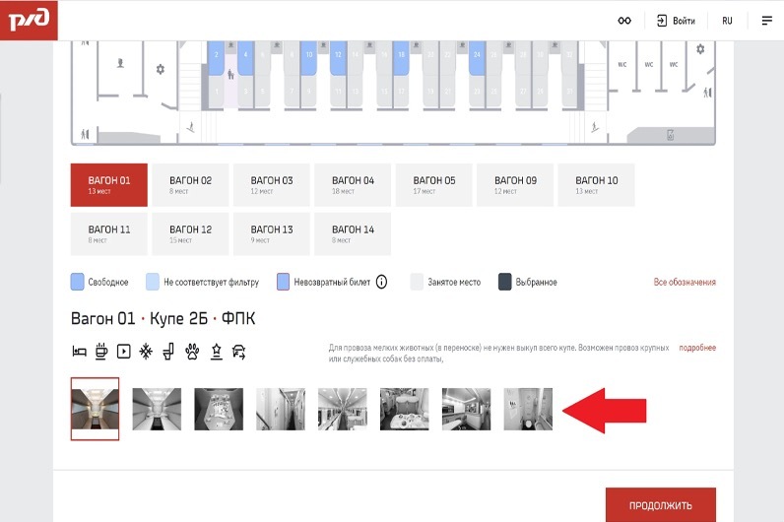Switch to Вагон 12 tab
The width and height of the screenshot is (784, 522).
(190, 233)
